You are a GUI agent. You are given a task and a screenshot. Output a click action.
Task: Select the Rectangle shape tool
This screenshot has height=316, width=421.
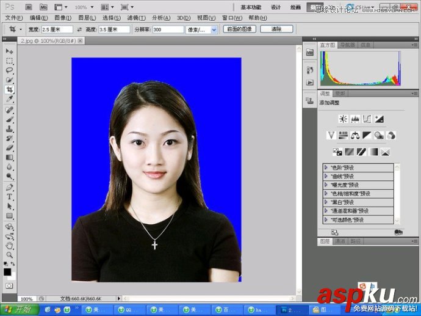9,216
